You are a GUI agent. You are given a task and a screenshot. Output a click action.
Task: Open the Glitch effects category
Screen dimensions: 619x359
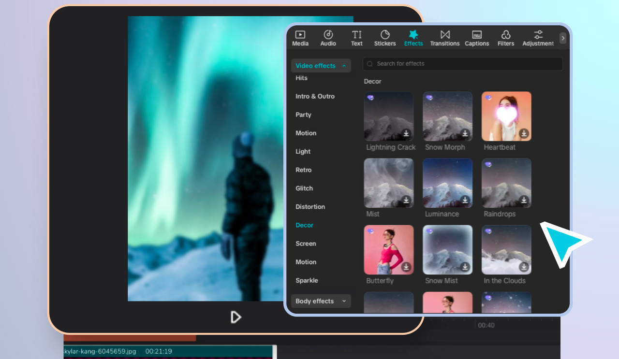(x=304, y=188)
